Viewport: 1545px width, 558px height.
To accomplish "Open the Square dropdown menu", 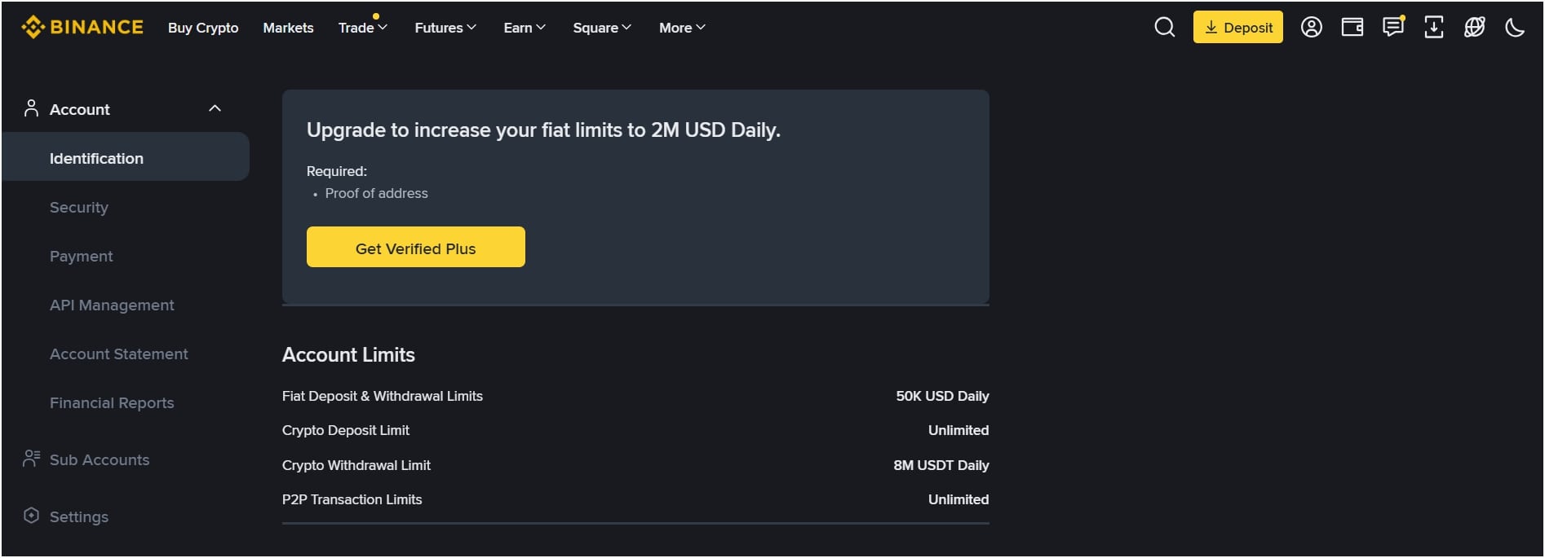I will click(600, 27).
